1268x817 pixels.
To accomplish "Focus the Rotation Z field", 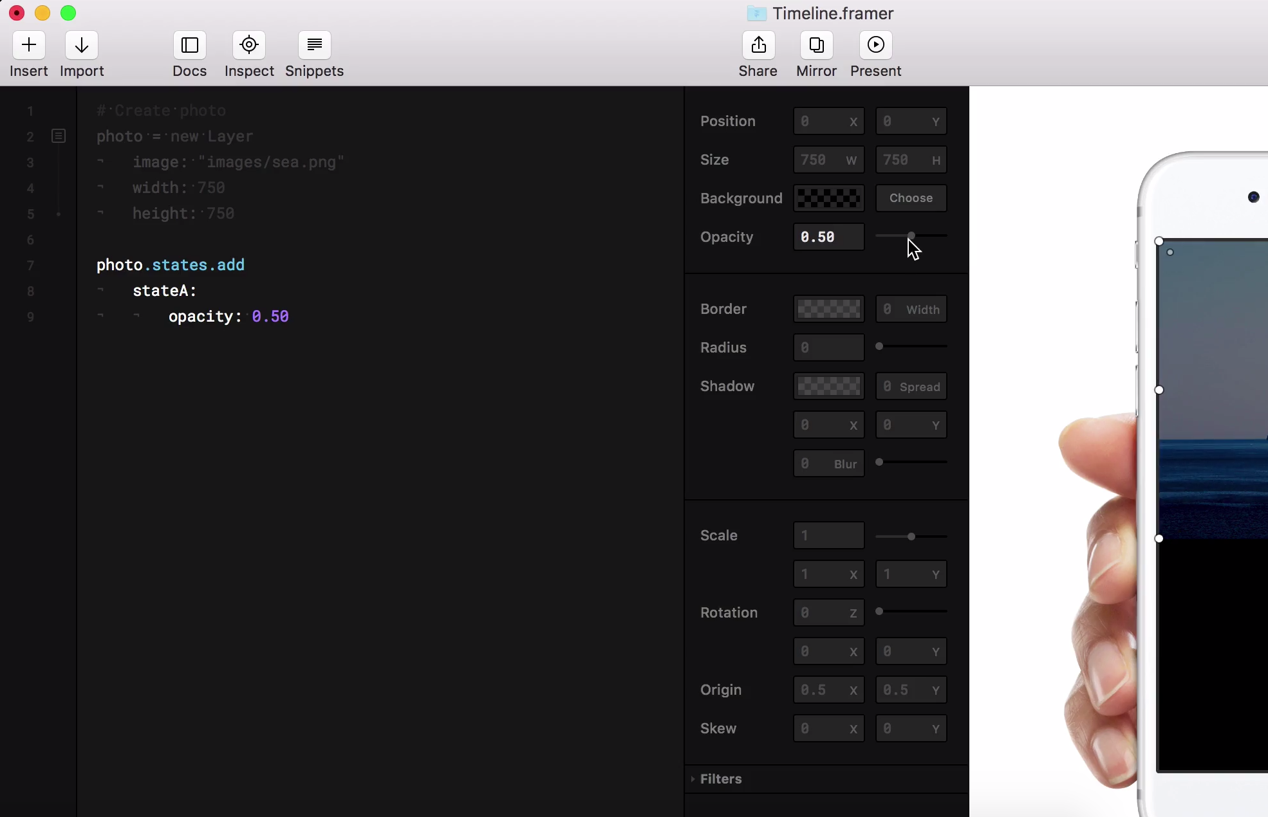I will tap(829, 612).
